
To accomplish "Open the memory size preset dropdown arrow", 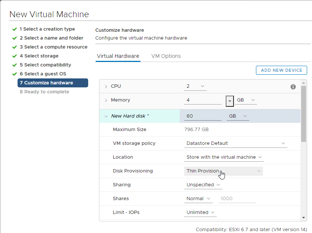I will (x=230, y=101).
